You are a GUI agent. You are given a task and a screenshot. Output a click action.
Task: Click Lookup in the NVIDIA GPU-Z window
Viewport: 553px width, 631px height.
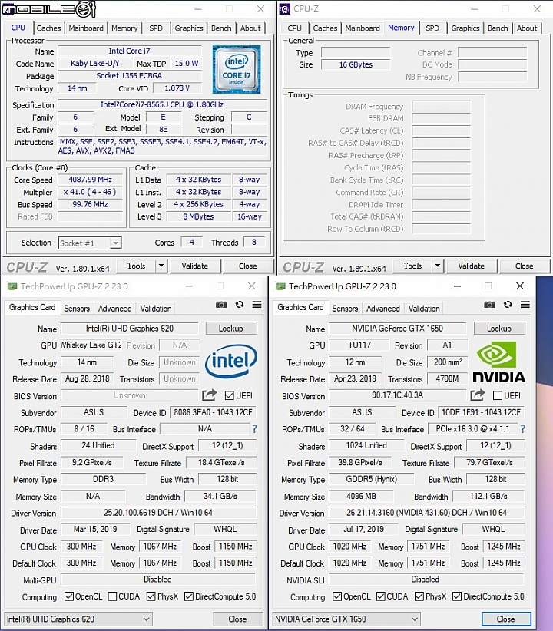click(x=499, y=329)
